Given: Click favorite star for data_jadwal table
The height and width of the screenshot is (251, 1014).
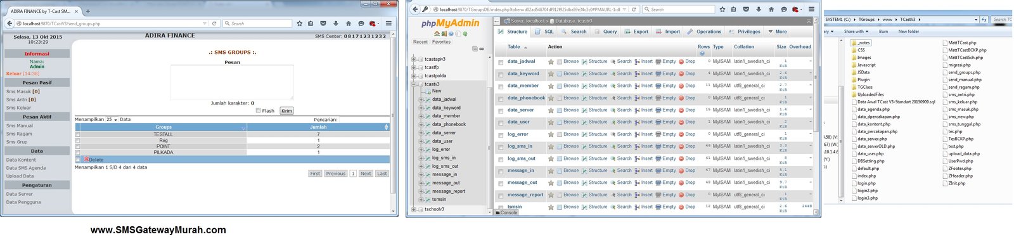Looking at the screenshot, I should [x=551, y=61].
